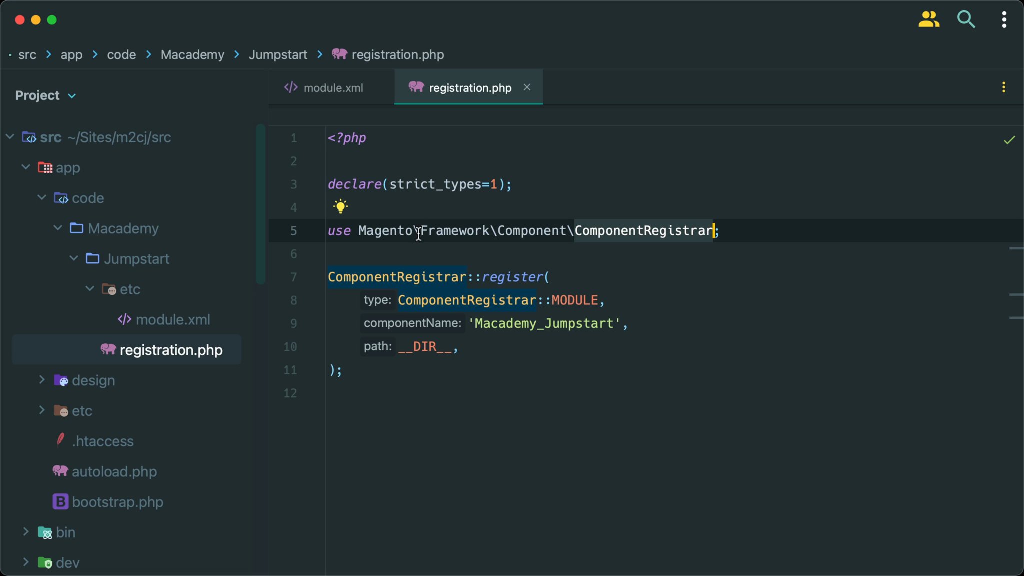This screenshot has width=1024, height=576.
Task: Expand the bin folder
Action: (x=26, y=532)
